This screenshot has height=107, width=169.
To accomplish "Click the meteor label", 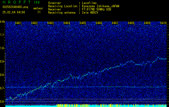I will (38, 8).
